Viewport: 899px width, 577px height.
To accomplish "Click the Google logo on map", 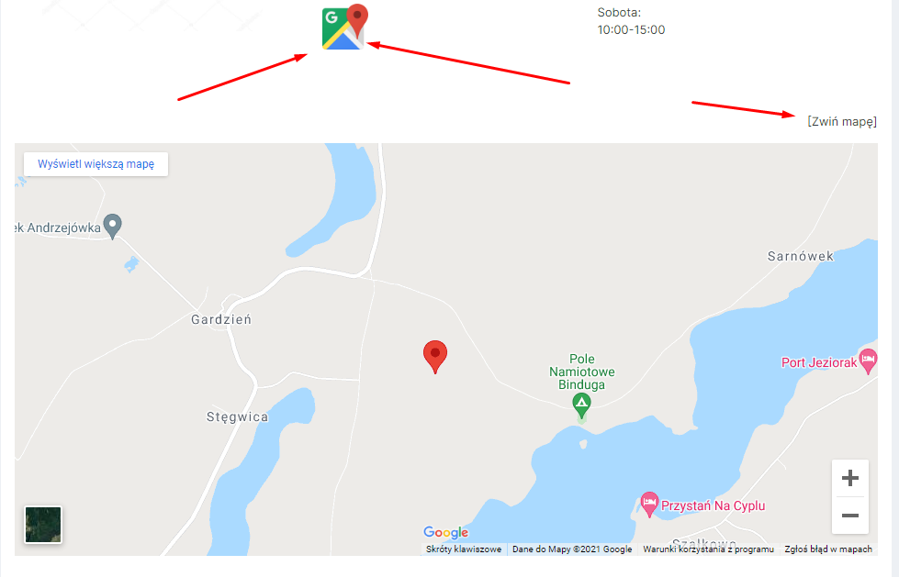I will (446, 532).
